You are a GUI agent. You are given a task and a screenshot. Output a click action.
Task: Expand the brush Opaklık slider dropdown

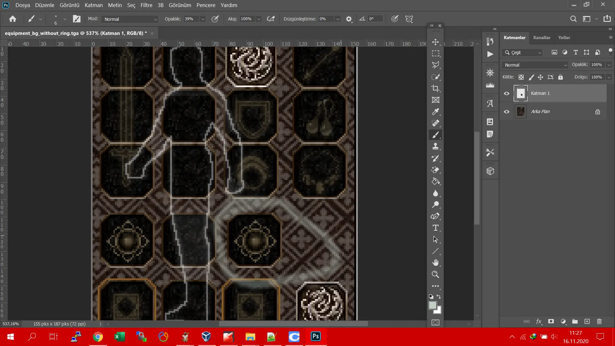(x=203, y=19)
